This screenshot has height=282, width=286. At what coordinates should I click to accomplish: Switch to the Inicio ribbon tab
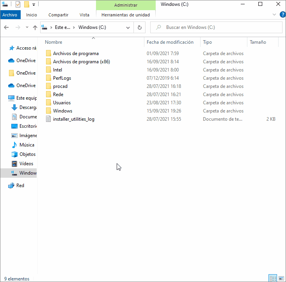(31, 15)
